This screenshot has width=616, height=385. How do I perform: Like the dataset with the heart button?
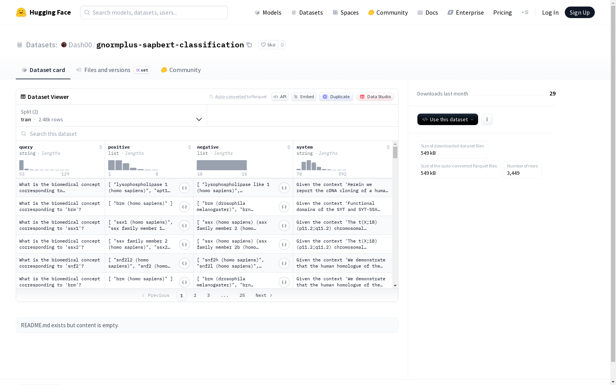tap(268, 45)
